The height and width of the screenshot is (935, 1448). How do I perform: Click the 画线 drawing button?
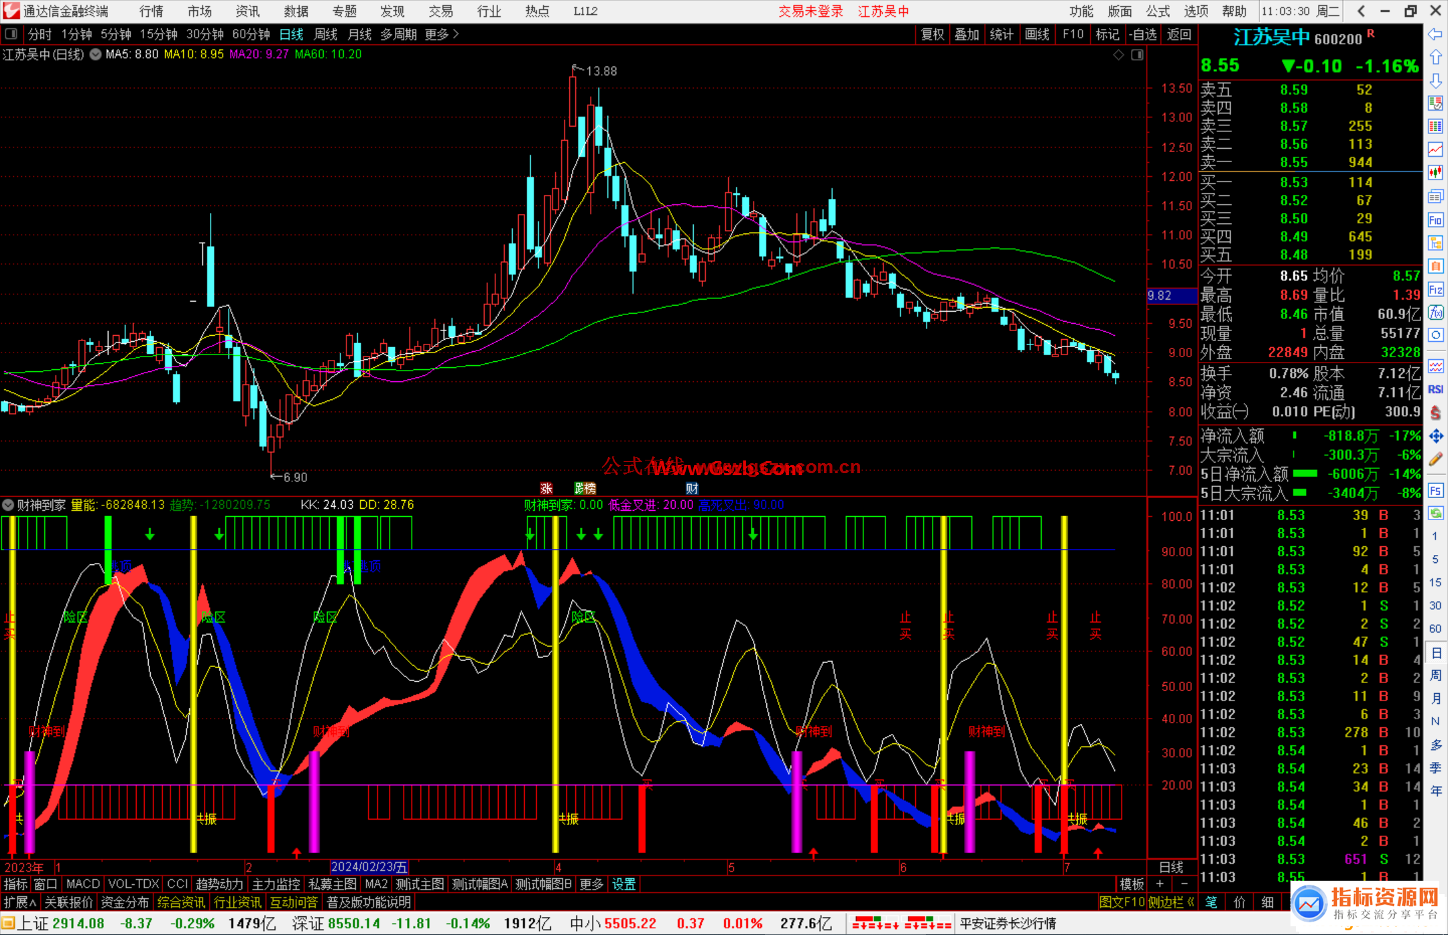[x=1037, y=34]
